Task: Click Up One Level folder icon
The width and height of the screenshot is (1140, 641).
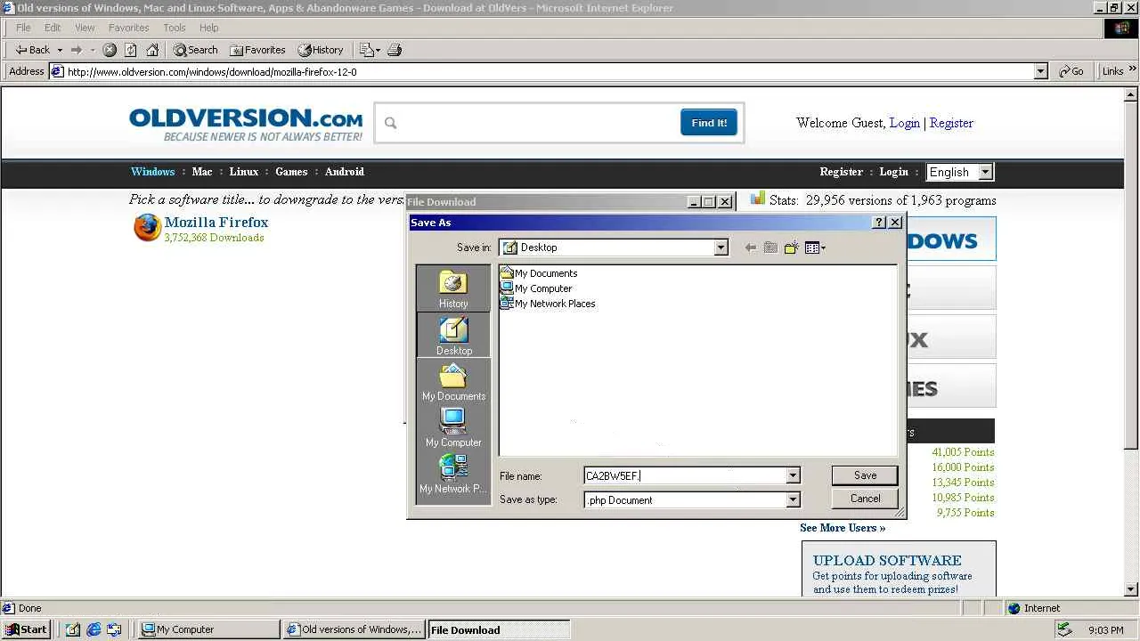Action: coord(770,247)
